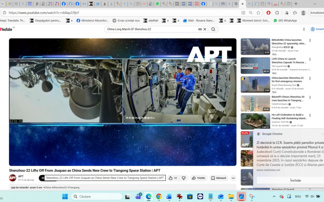Open favorites list icon in toolbar
The height and width of the screenshot is (202, 324).
[x=295, y=13]
